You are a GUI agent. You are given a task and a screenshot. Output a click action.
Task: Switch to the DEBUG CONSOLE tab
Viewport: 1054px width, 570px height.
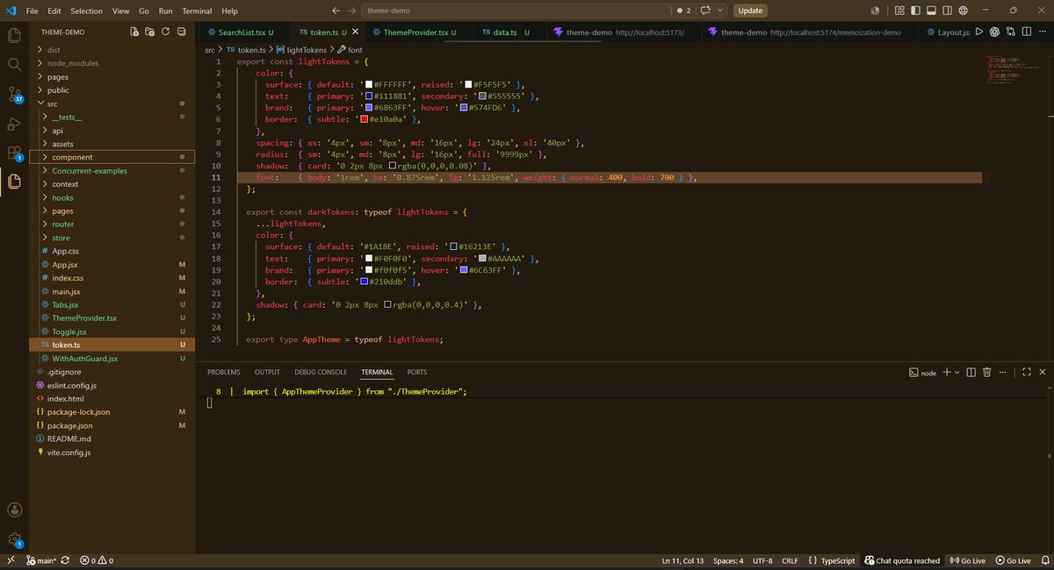pyautogui.click(x=321, y=372)
